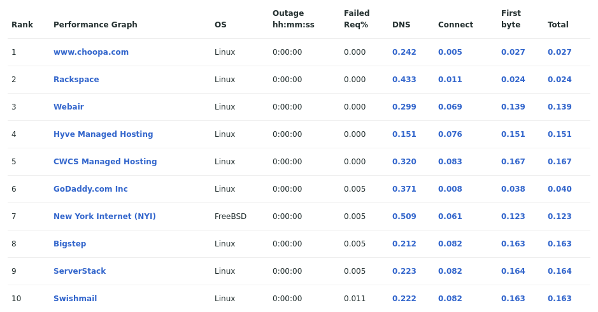Click the Rank column header

22,25
